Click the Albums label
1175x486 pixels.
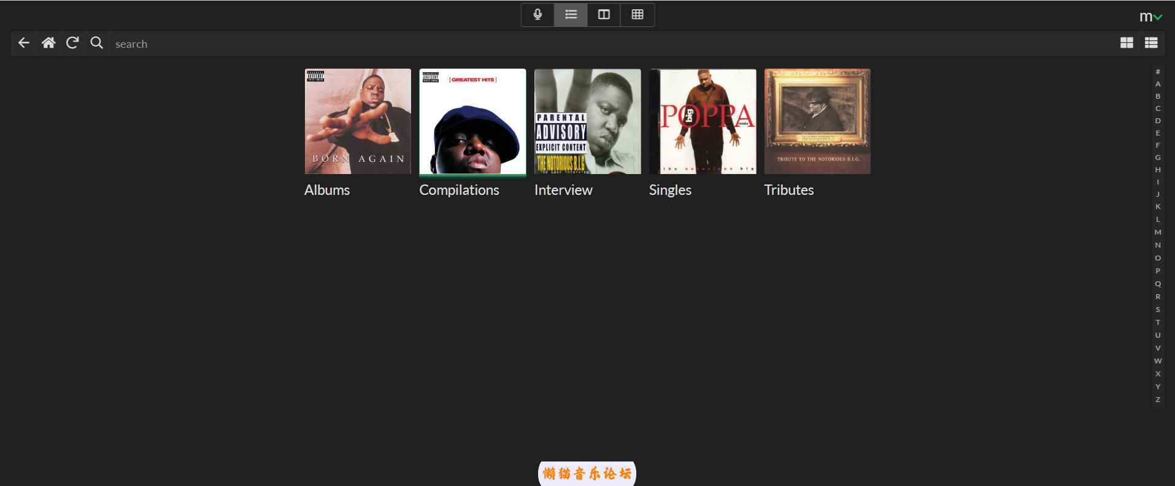(327, 190)
